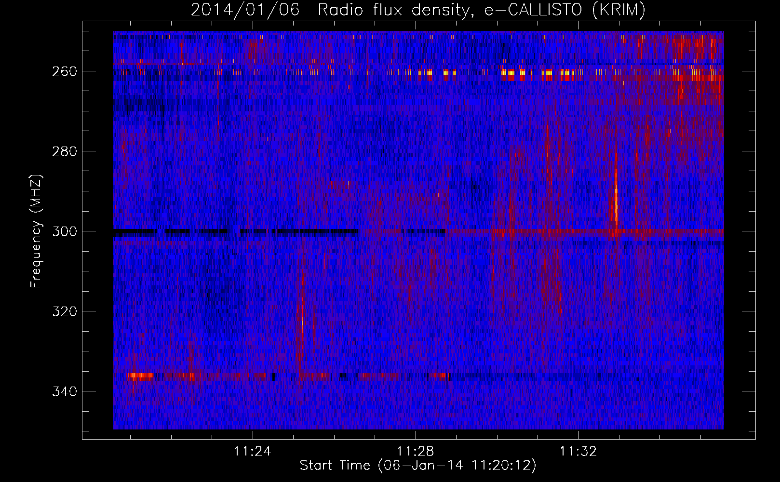This screenshot has width=780, height=482.
Task: Click the plot title mentioning e-CALLISTO (KRIM)
Action: [418, 10]
